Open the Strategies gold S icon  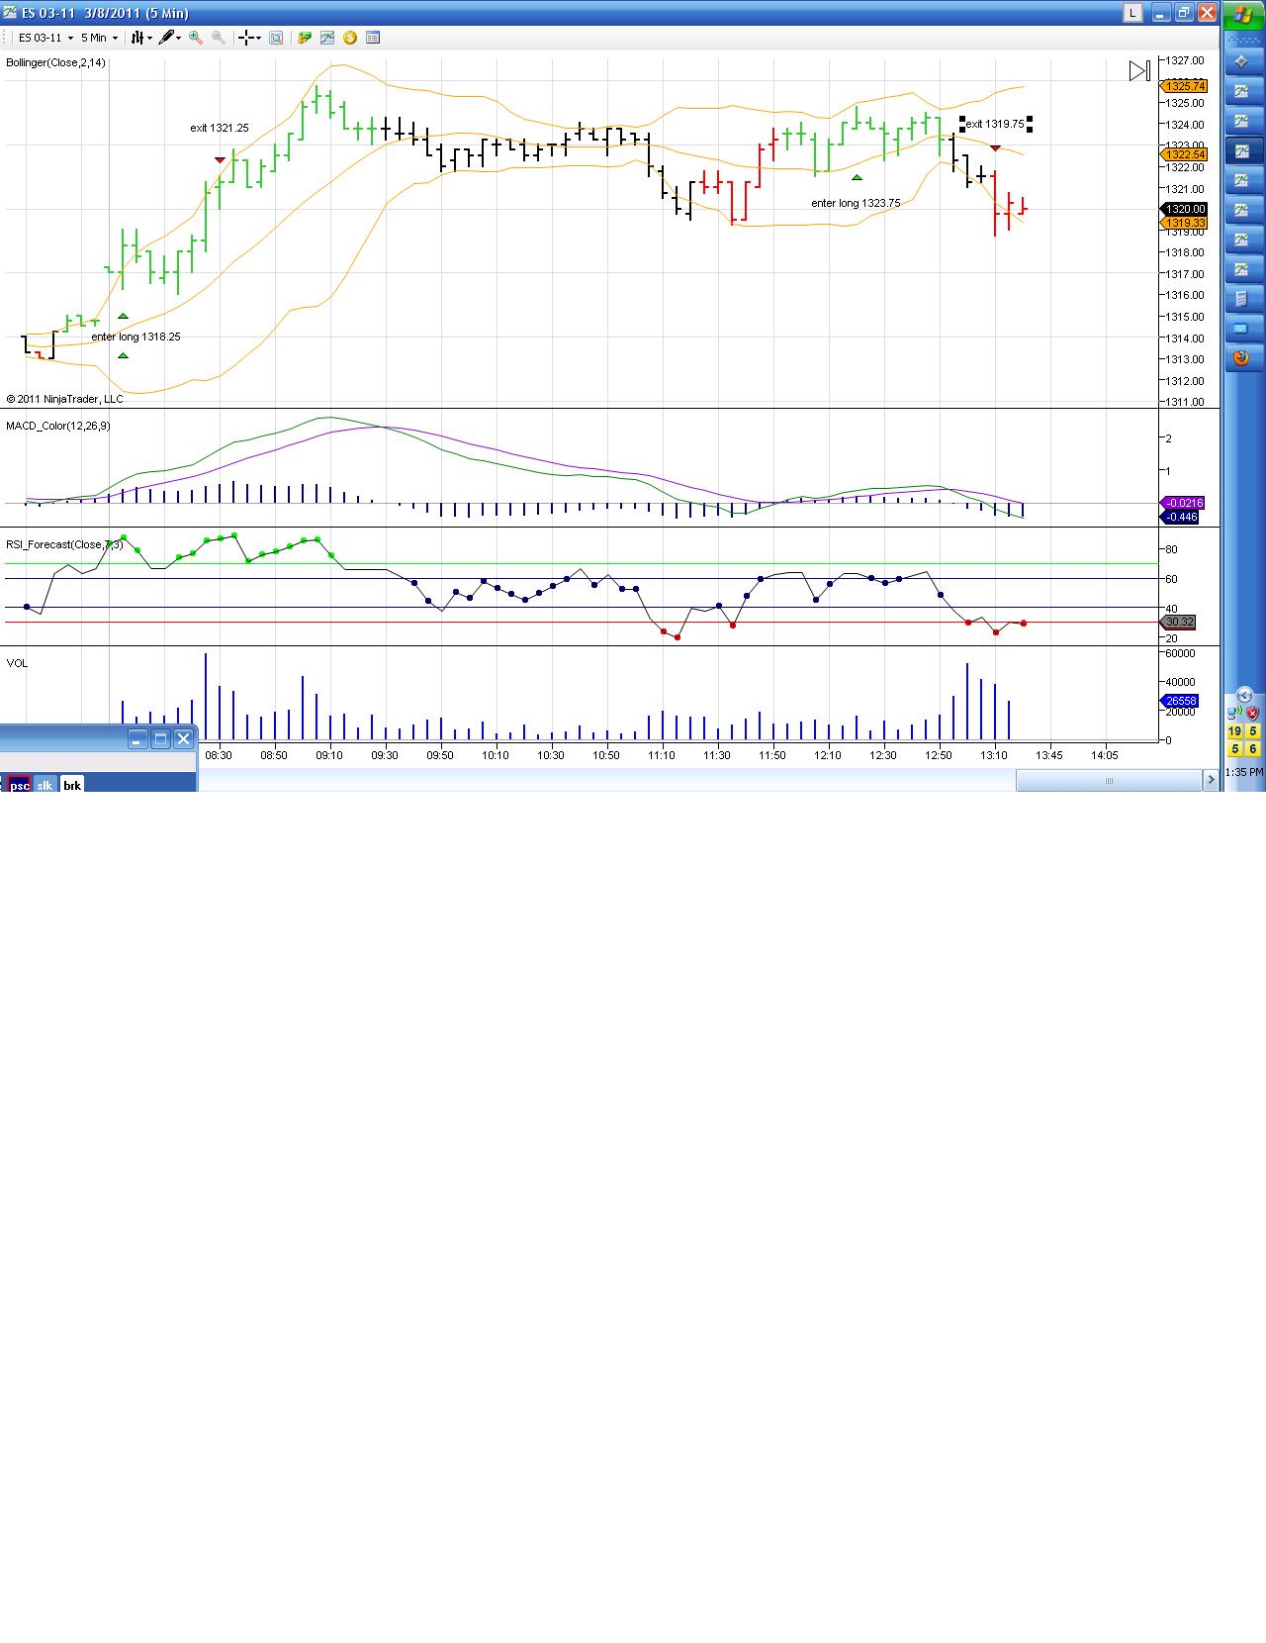point(350,38)
